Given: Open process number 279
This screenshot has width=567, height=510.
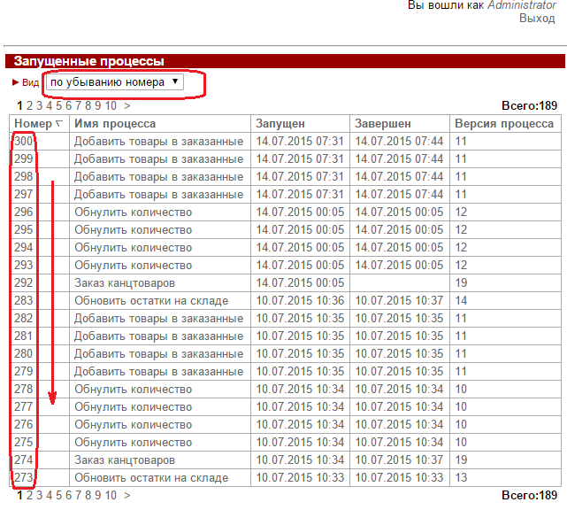Looking at the screenshot, I should tap(24, 372).
